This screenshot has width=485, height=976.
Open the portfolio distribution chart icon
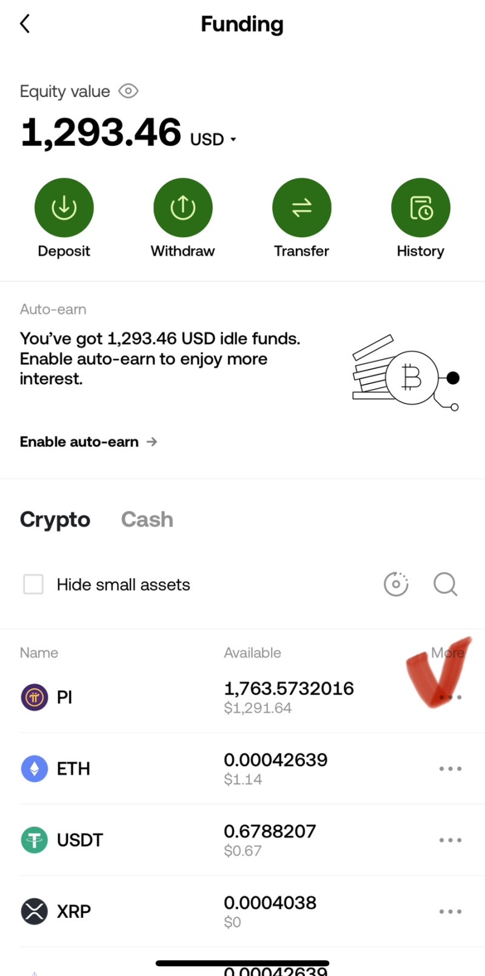click(396, 584)
